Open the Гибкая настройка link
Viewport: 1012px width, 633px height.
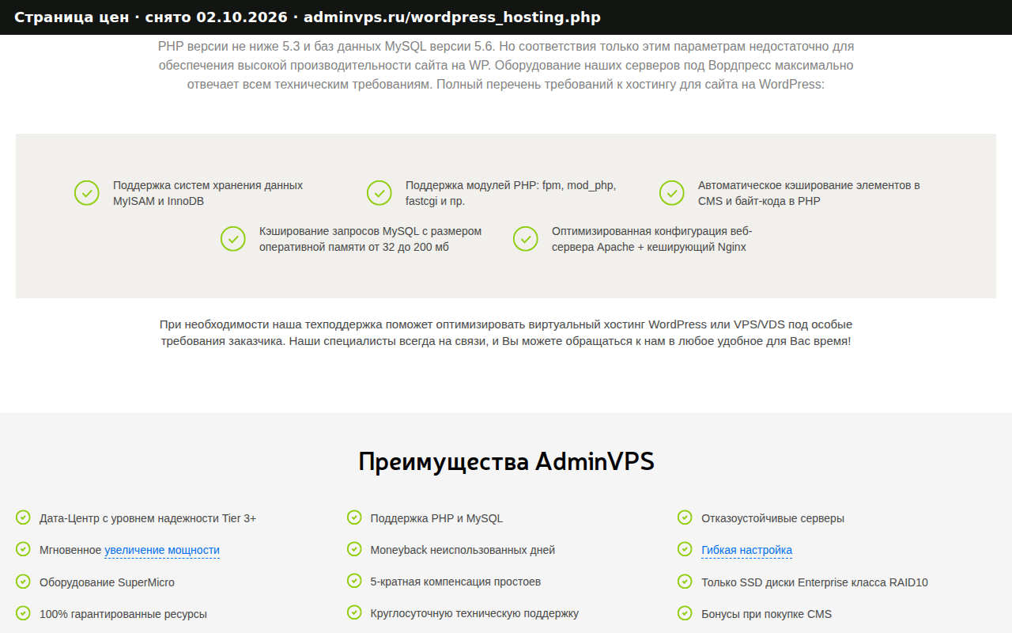(746, 550)
